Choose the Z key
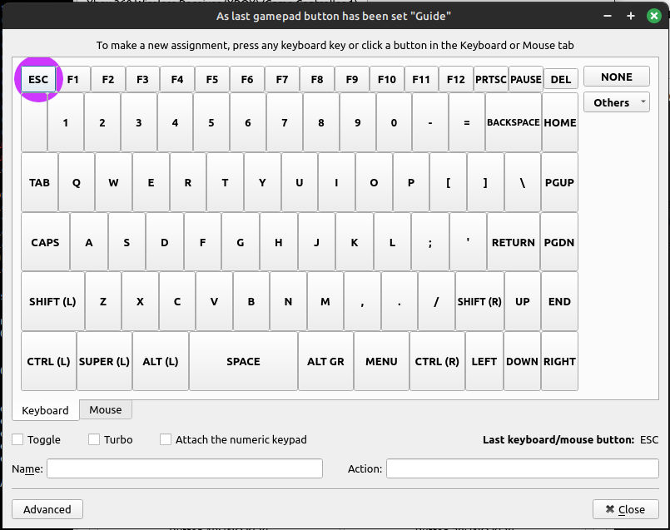 103,301
